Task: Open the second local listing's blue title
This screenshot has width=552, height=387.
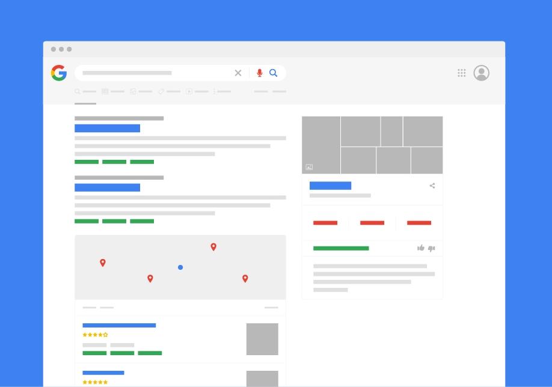Action: [x=103, y=373]
